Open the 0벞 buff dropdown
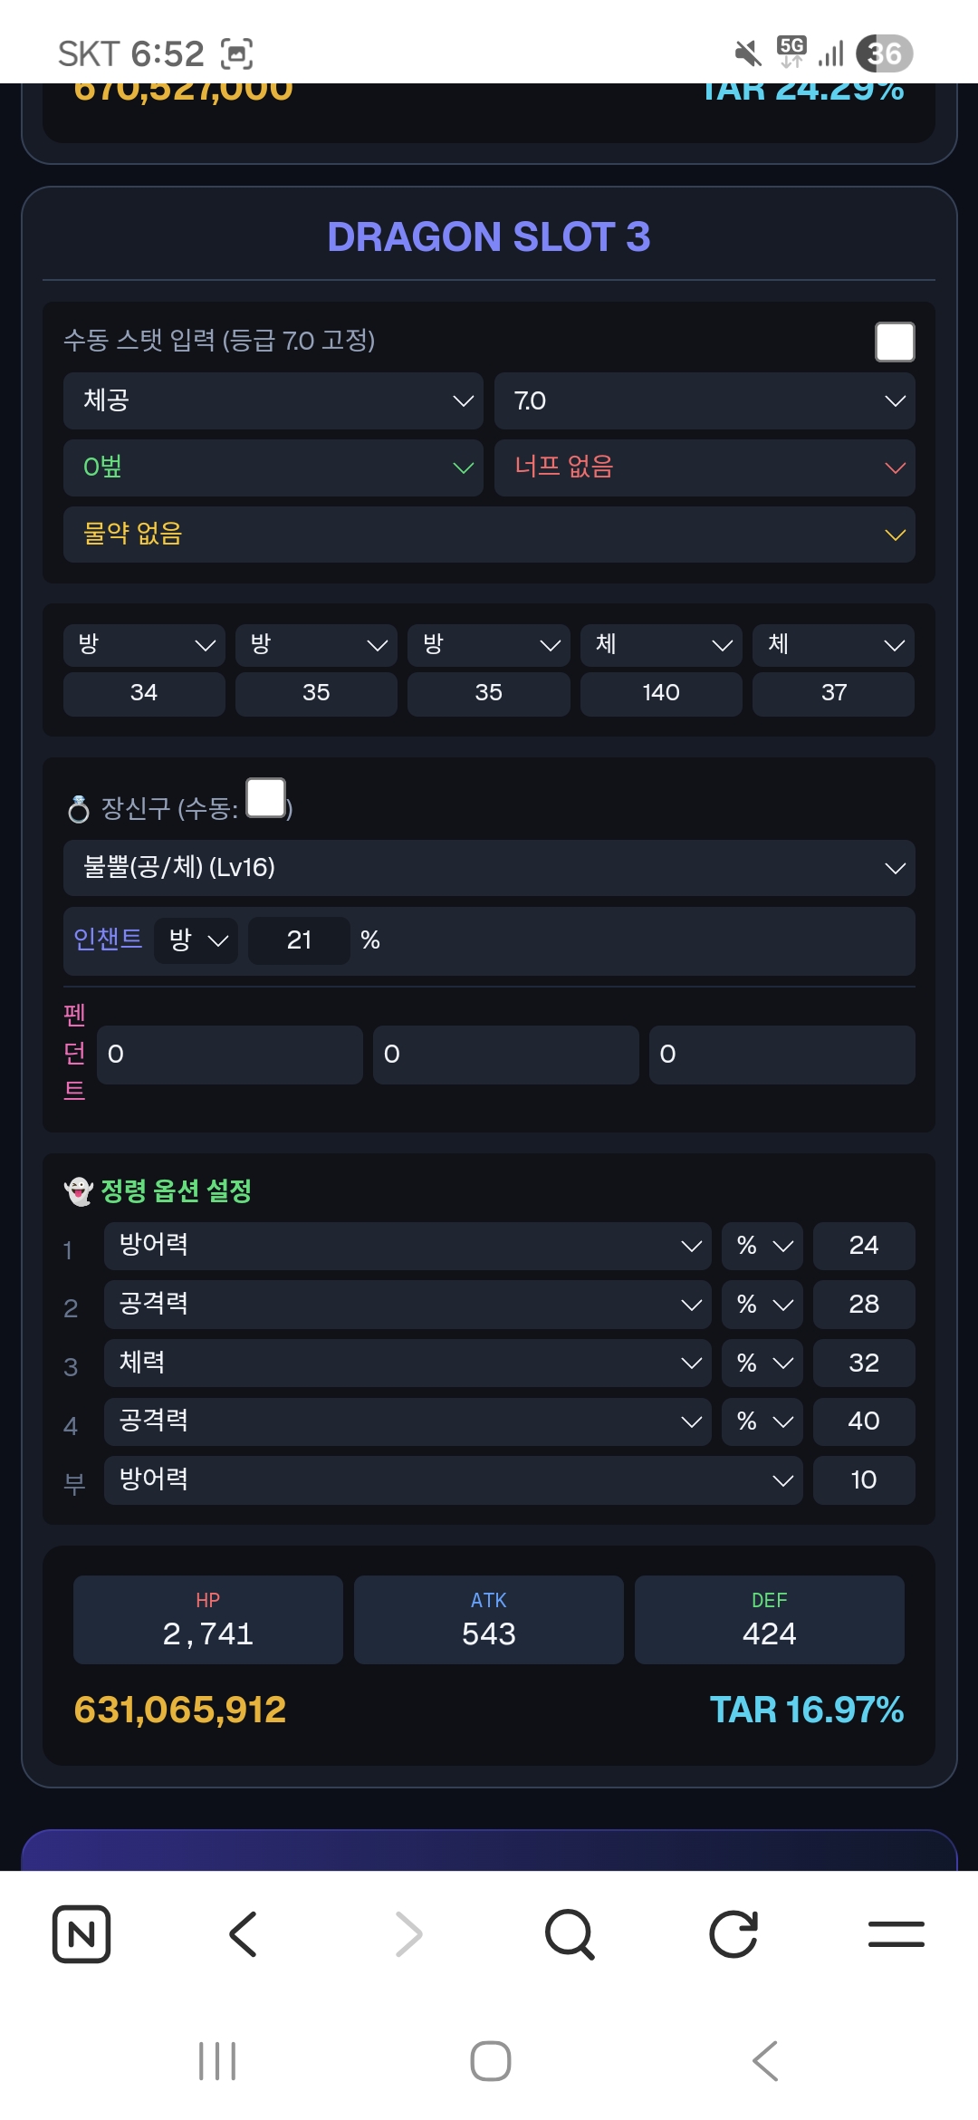Image resolution: width=978 pixels, height=2120 pixels. tap(273, 467)
